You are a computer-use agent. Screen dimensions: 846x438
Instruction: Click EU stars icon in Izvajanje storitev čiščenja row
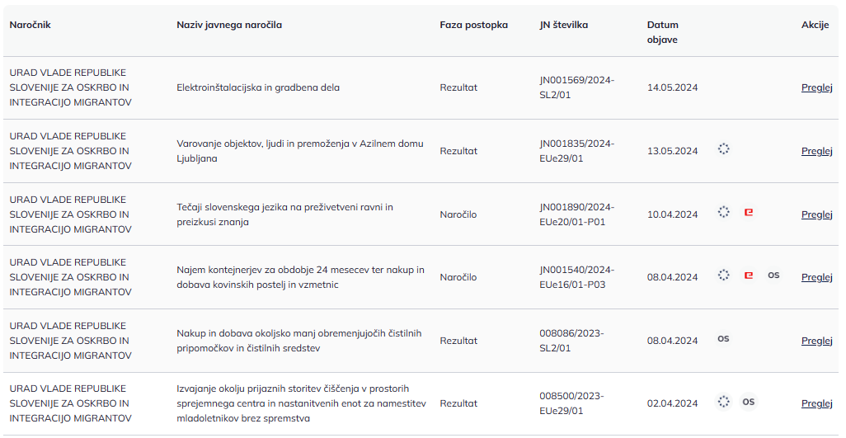[723, 402]
